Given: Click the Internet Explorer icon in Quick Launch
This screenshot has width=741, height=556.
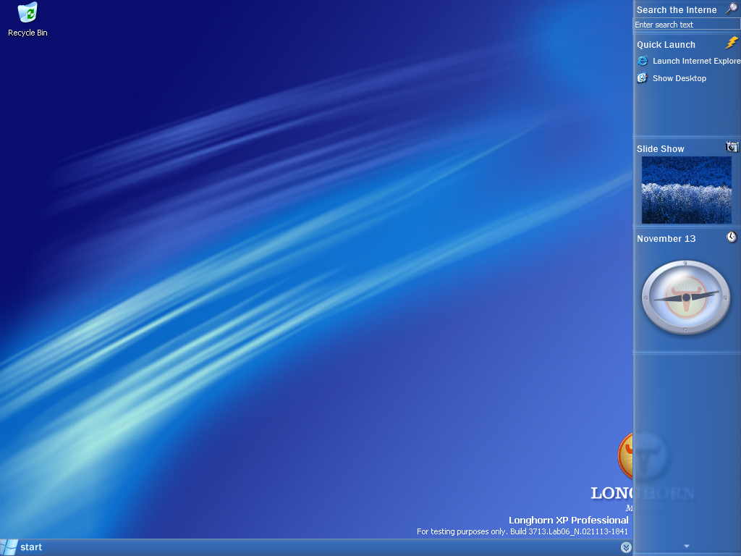Looking at the screenshot, I should (x=643, y=61).
